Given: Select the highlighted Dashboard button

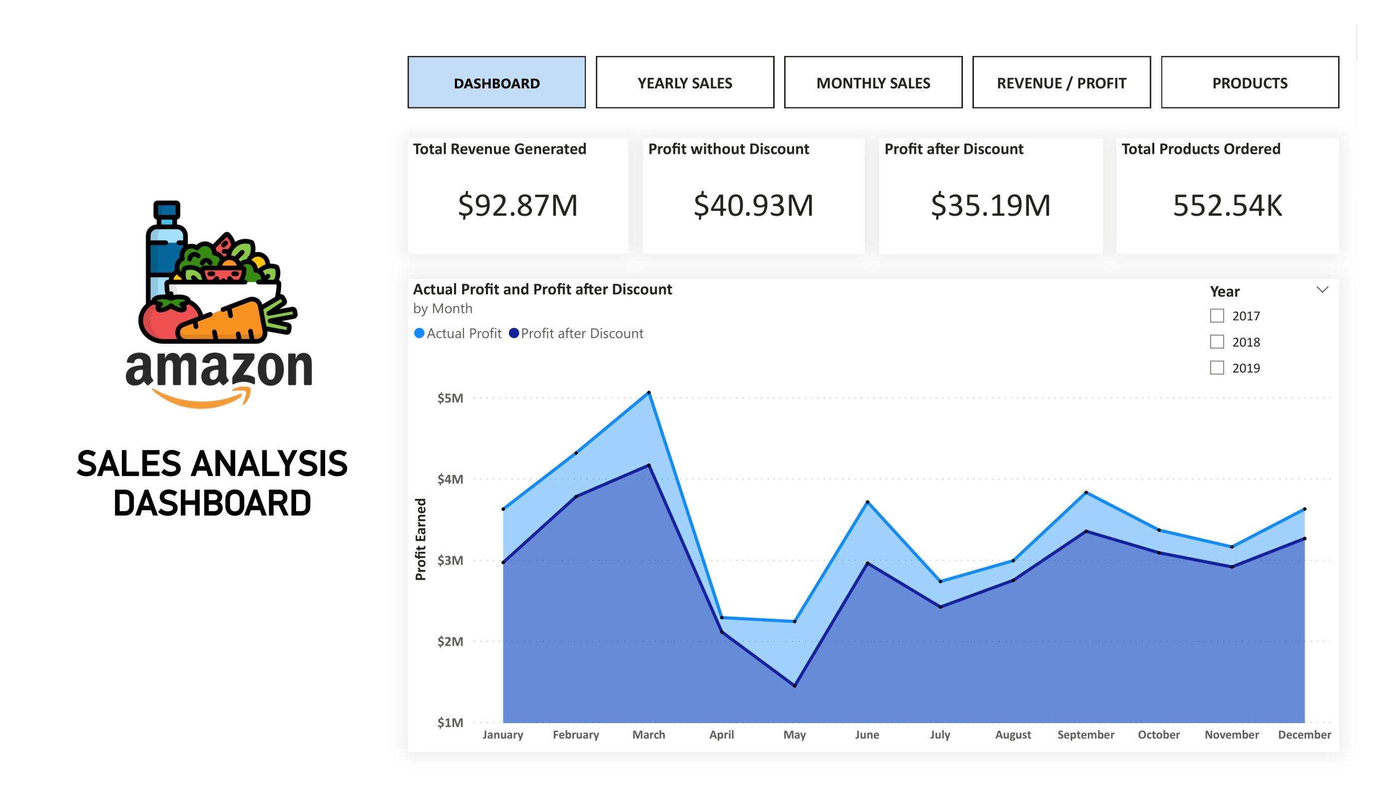Looking at the screenshot, I should coord(496,83).
